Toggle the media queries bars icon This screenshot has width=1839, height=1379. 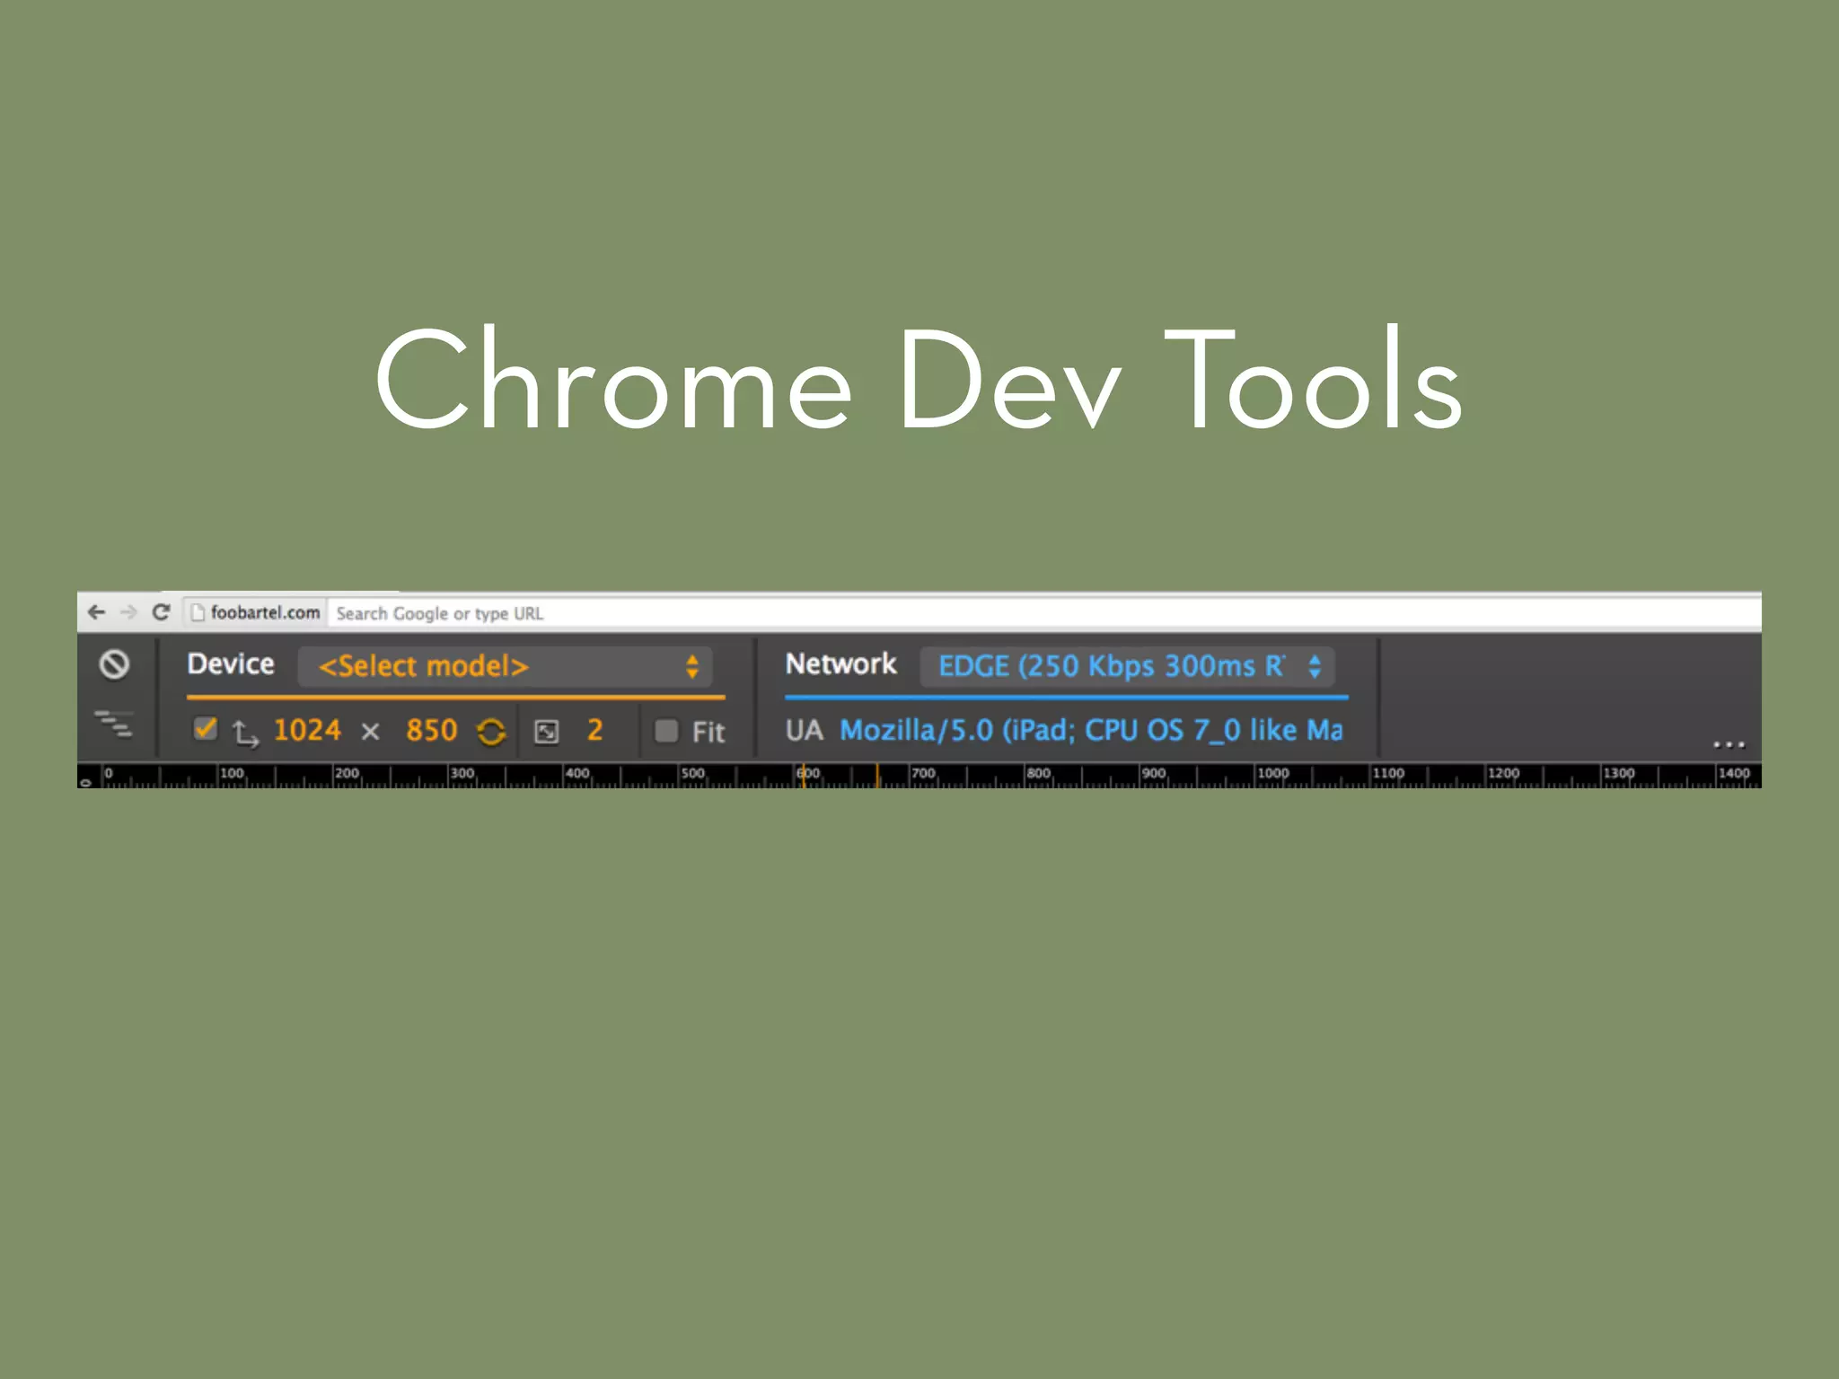[x=114, y=724]
